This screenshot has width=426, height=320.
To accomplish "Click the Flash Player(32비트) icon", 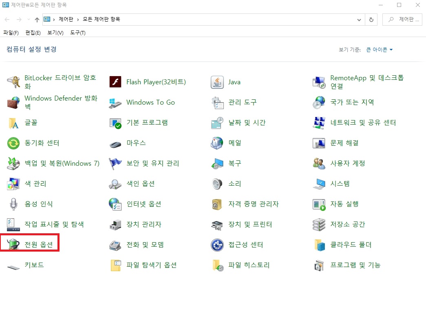I will point(115,82).
